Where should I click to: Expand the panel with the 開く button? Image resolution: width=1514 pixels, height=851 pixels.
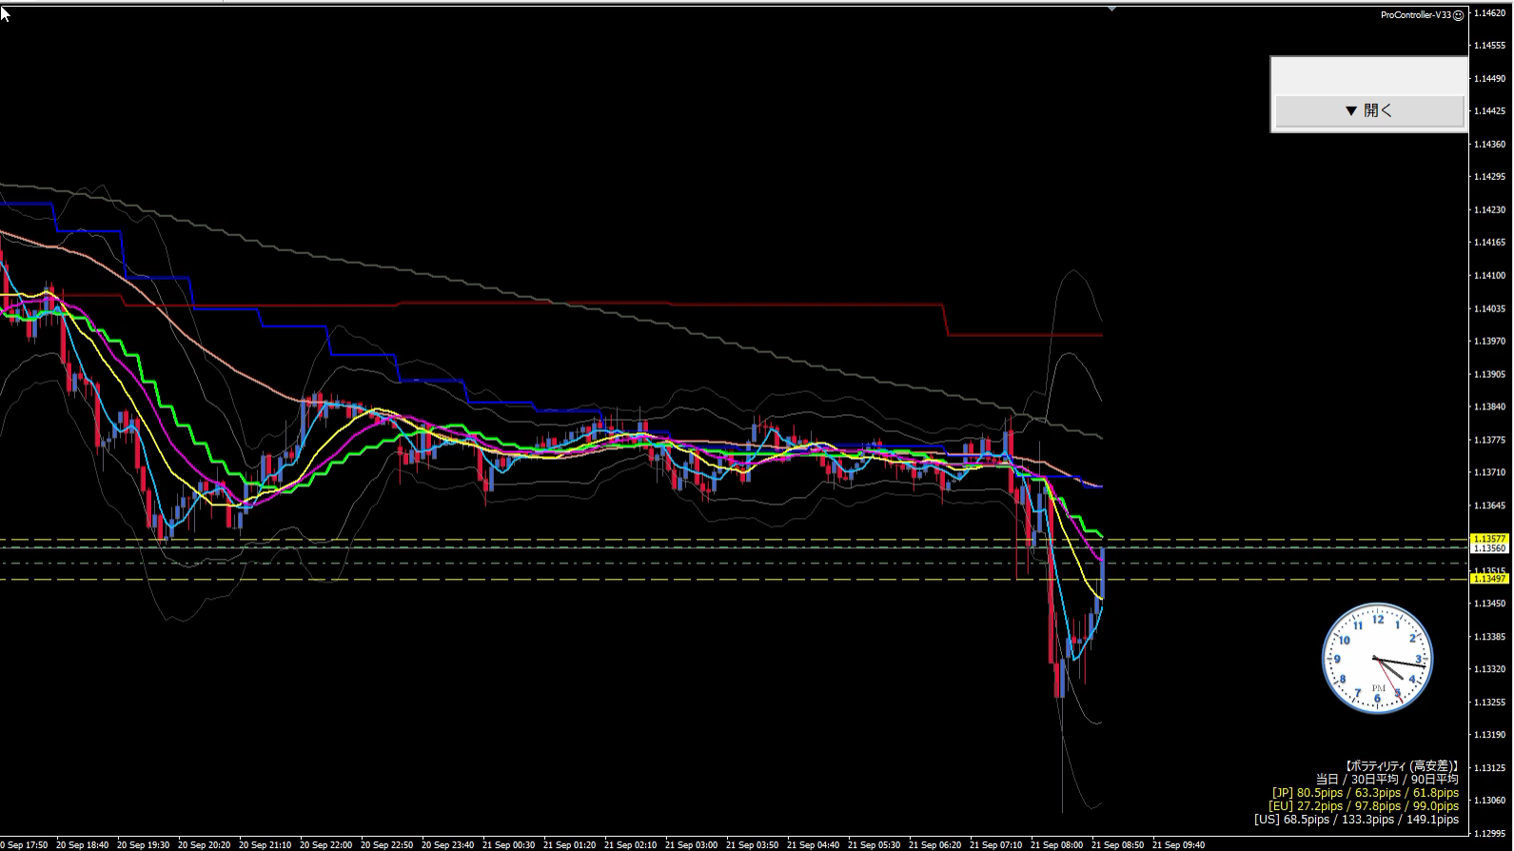coord(1369,110)
